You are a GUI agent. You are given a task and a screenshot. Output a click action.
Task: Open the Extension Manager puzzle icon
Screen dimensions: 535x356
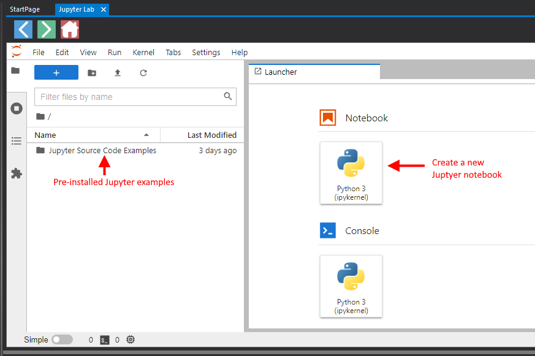click(17, 173)
